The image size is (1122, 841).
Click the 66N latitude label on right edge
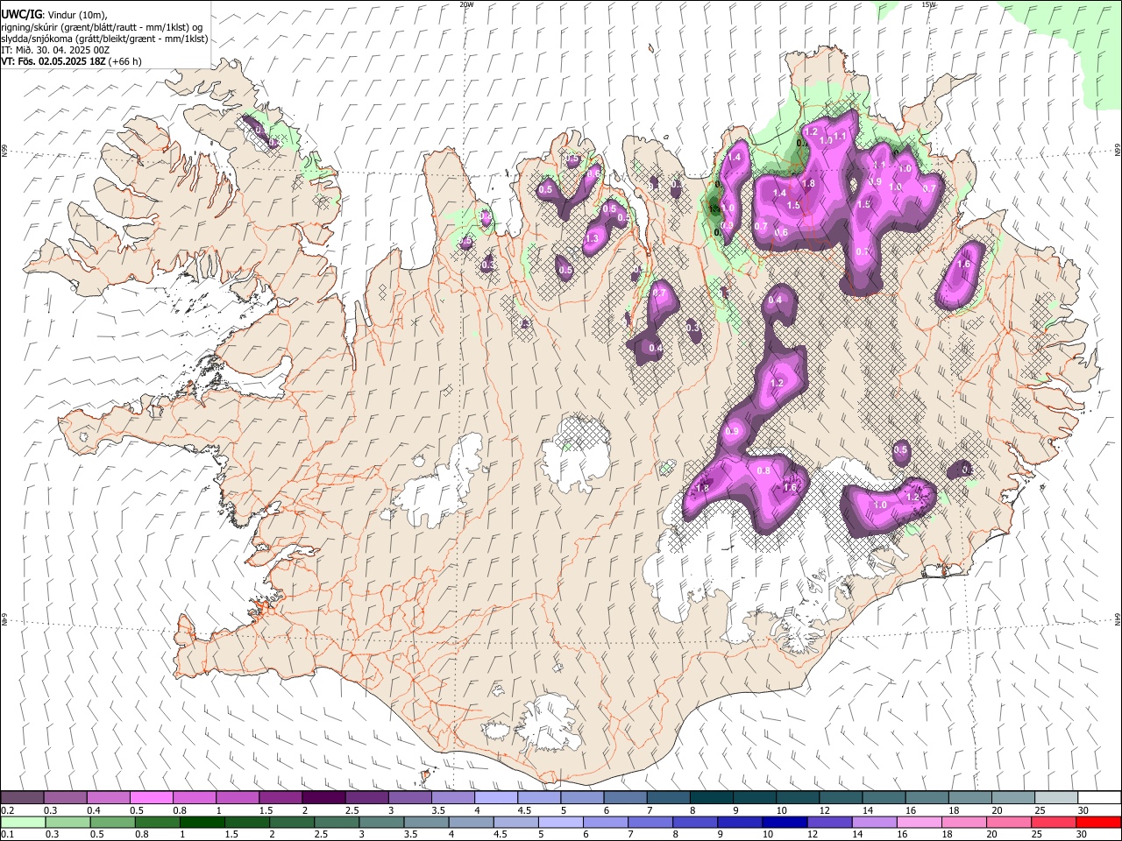pyautogui.click(x=1118, y=152)
